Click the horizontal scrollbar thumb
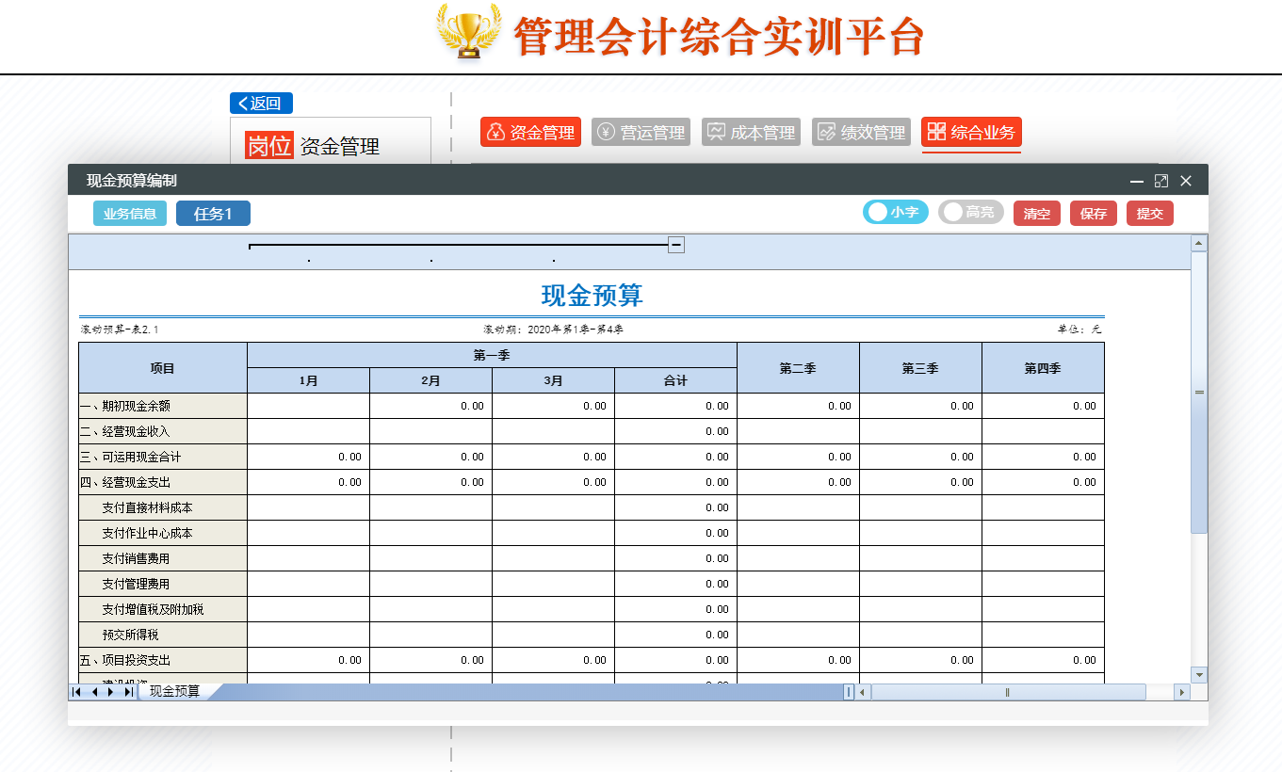Screen dimensions: 1282x772 point(1008,692)
